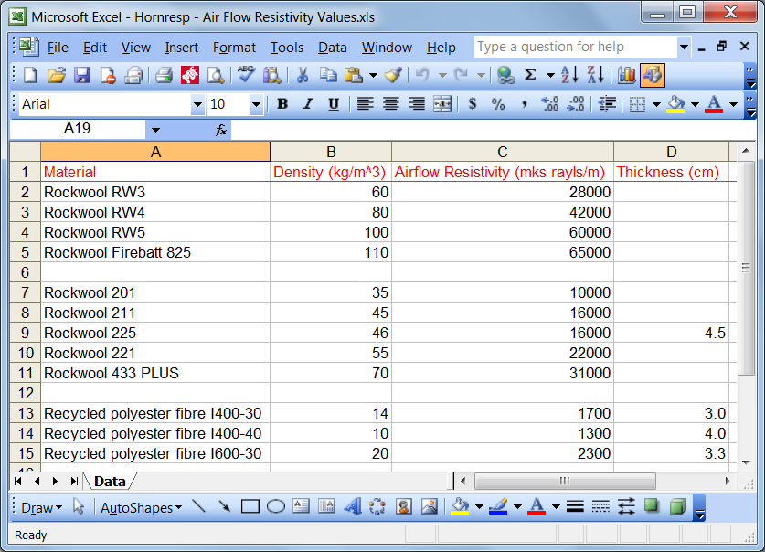This screenshot has width=765, height=552.
Task: Select the Oval drawing tool
Action: (x=276, y=506)
